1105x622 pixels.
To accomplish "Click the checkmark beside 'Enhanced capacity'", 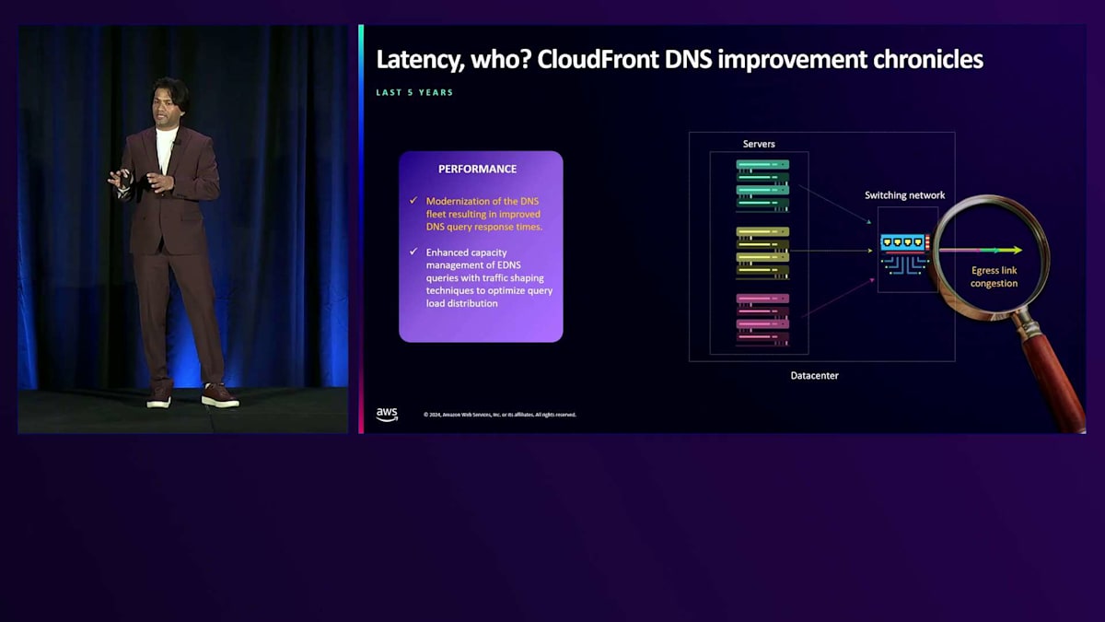I will tap(413, 252).
